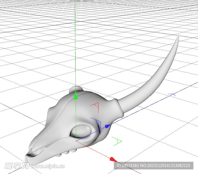This screenshot has height=174, width=198.
Task: Select the green plane-constraint corner handle
Action: point(117,141)
